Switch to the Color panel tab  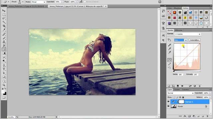(x=169, y=8)
